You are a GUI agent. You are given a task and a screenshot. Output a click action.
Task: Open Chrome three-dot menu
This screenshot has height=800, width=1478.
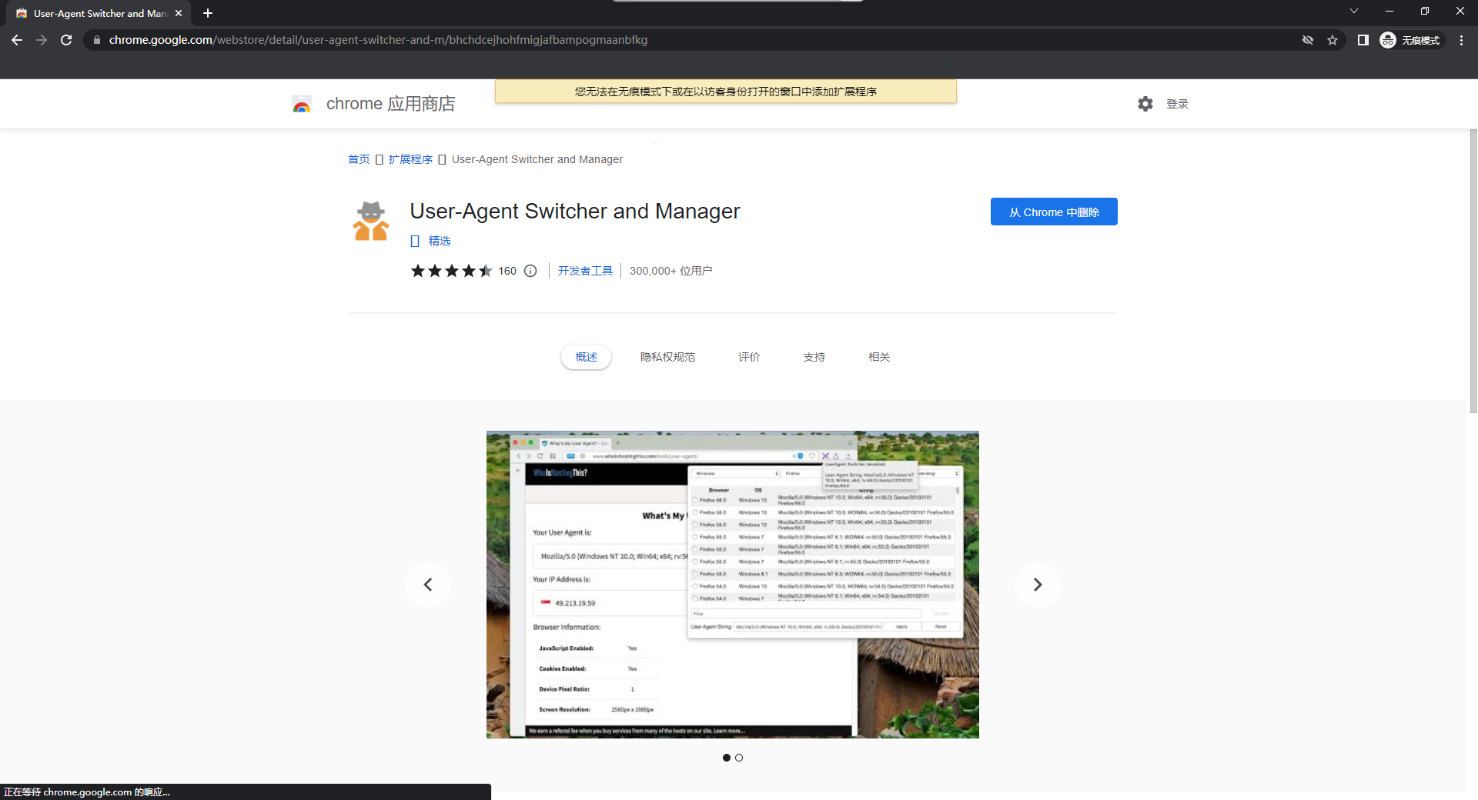(x=1461, y=40)
